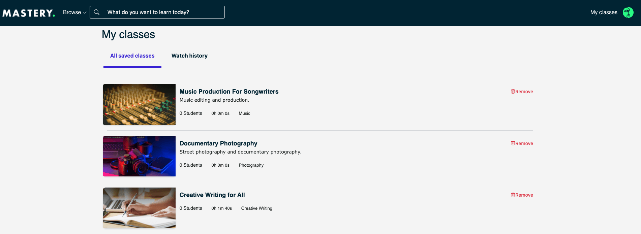
Task: Switch to the Watch history tab
Action: coord(189,56)
